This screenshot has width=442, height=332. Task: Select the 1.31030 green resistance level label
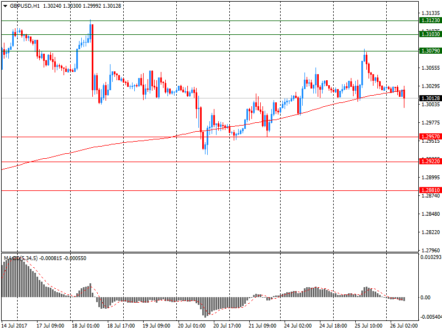(430, 34)
